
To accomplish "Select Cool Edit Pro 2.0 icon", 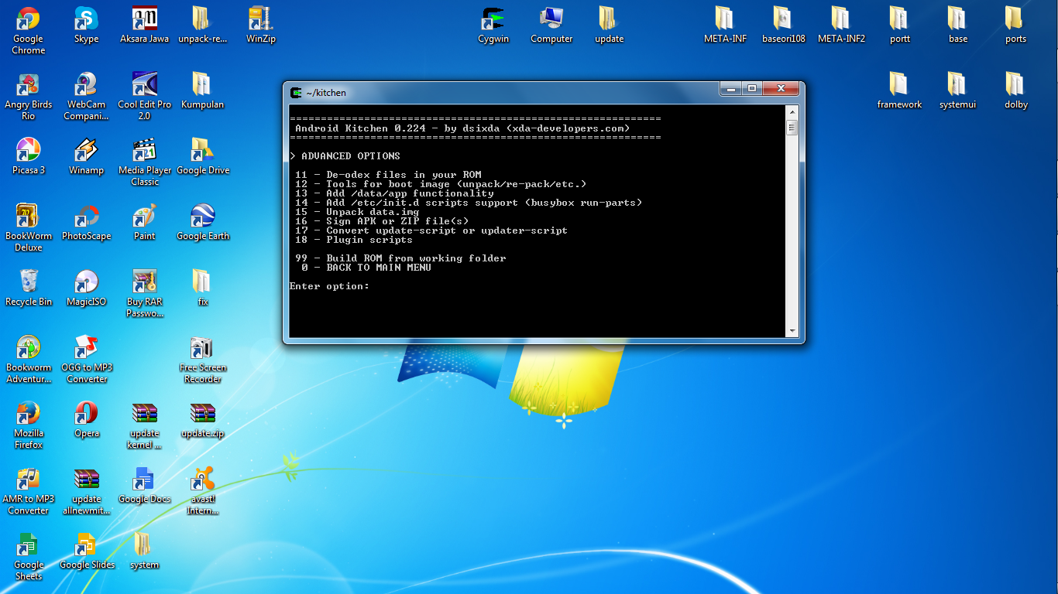I will tap(145, 96).
